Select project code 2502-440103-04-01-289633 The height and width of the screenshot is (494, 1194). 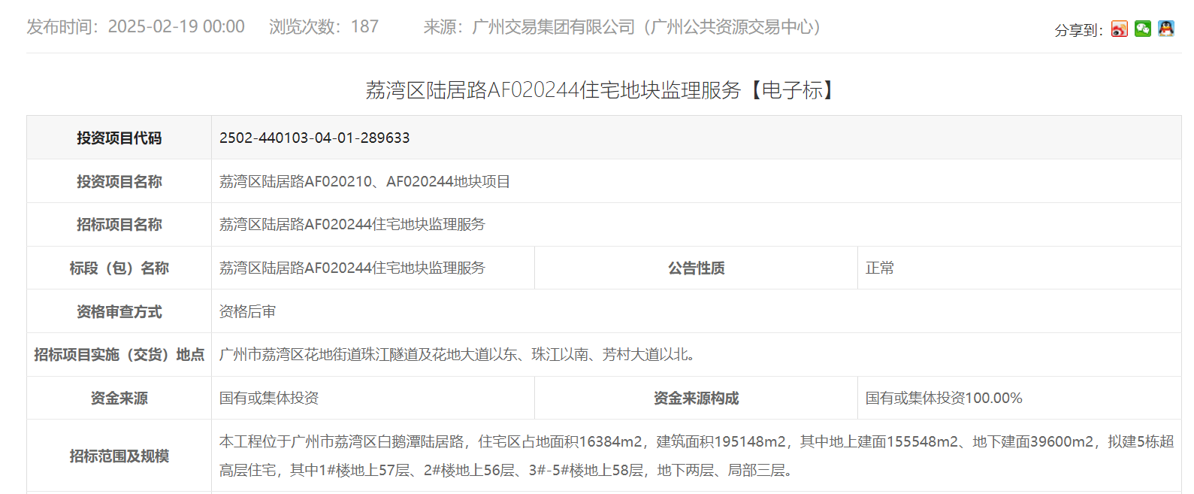(x=314, y=138)
